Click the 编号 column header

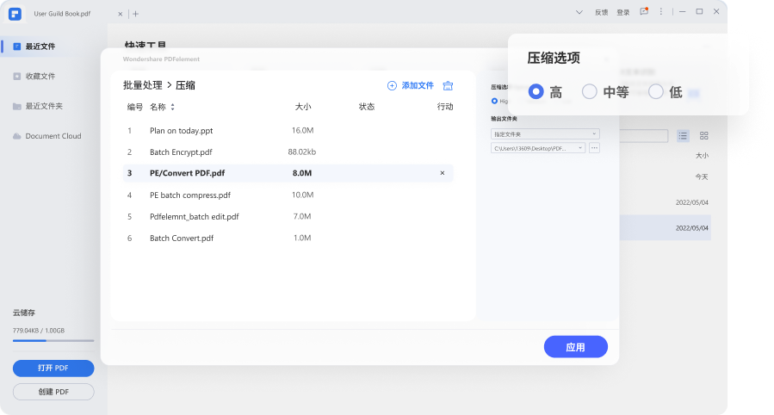[135, 107]
